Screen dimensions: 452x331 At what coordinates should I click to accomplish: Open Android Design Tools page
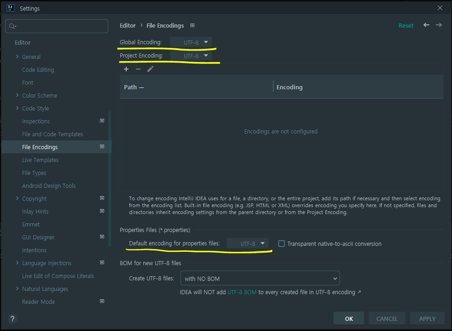(x=49, y=186)
